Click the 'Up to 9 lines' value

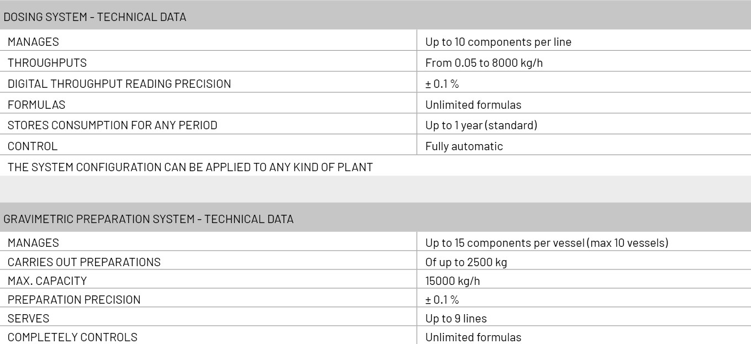pyautogui.click(x=456, y=319)
